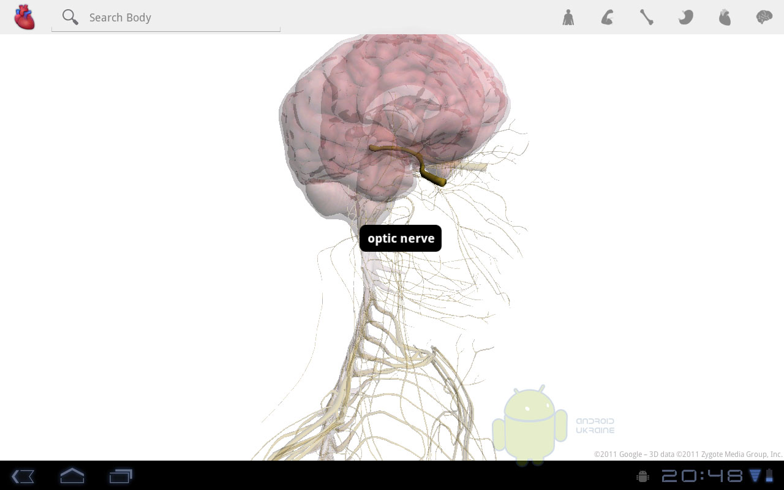Tap the Android debug notification icon
The image size is (784, 490).
(643, 476)
